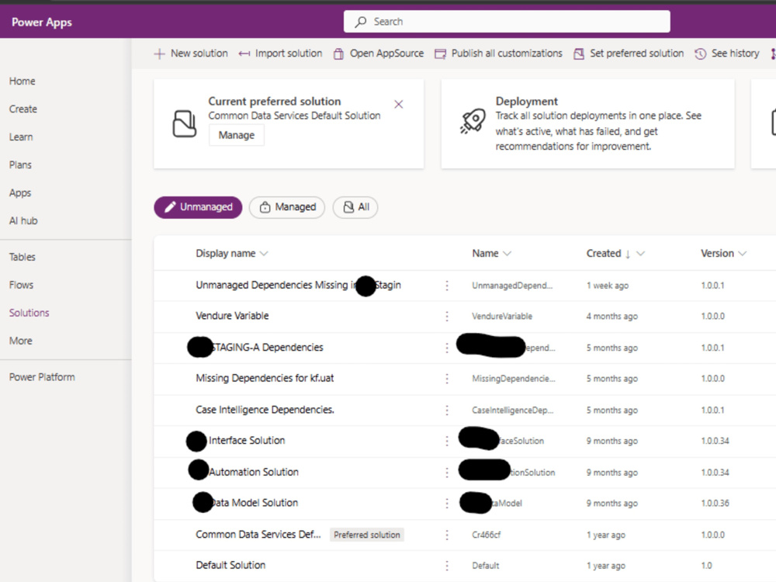Click the Set preferred solution icon
The image size is (776, 582).
tap(579, 54)
